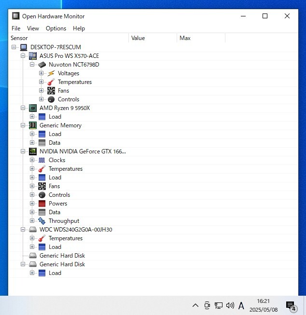
Task: Select the 'AMD Ryzen 9 5950X' row text
Action: tap(65, 108)
